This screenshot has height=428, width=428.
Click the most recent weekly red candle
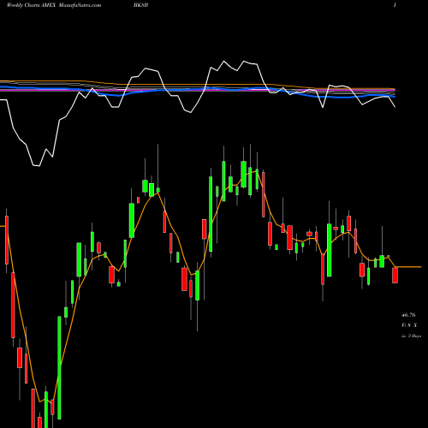395,276
